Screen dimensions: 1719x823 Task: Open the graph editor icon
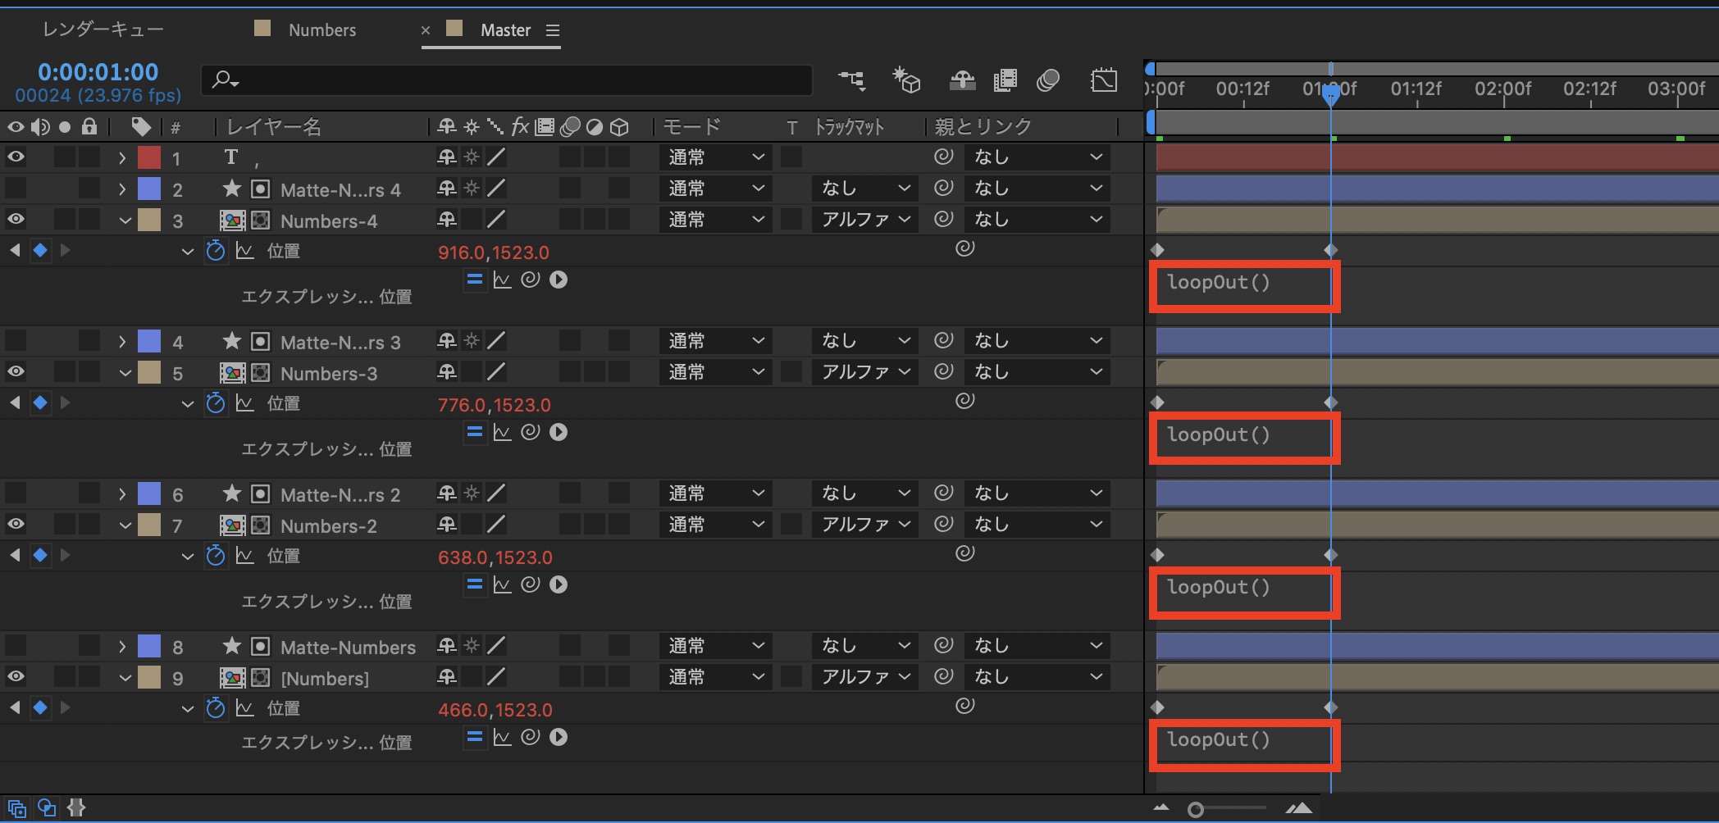pos(1104,80)
